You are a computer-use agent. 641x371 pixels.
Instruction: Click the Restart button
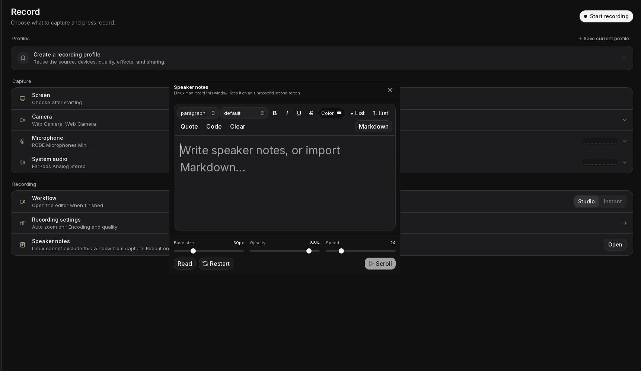216,264
